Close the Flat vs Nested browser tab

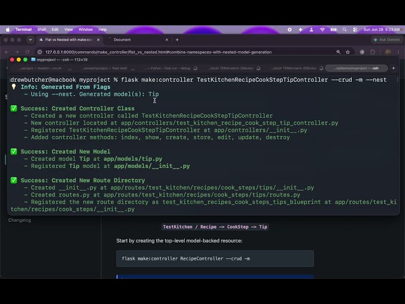98,40
